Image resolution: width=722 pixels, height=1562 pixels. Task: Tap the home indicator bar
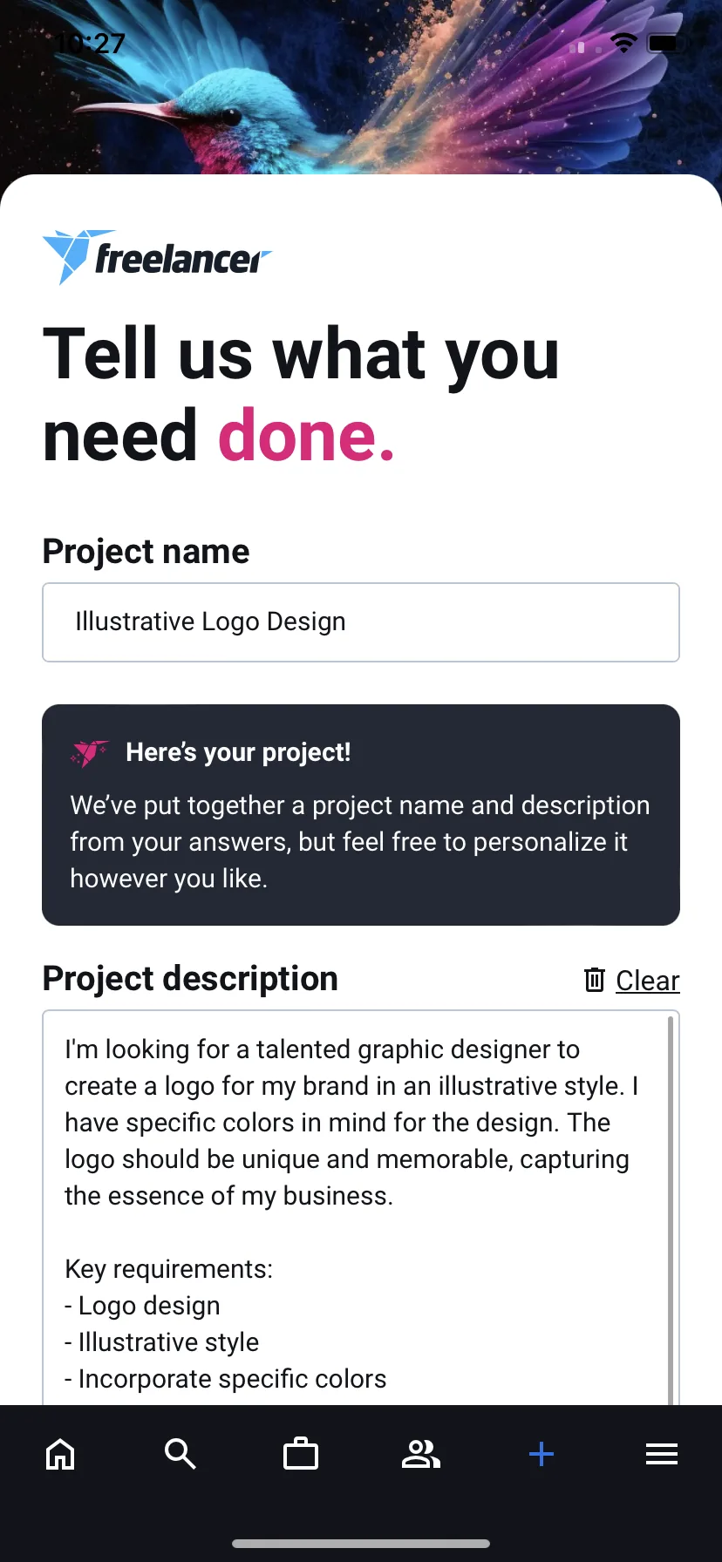point(361,1544)
